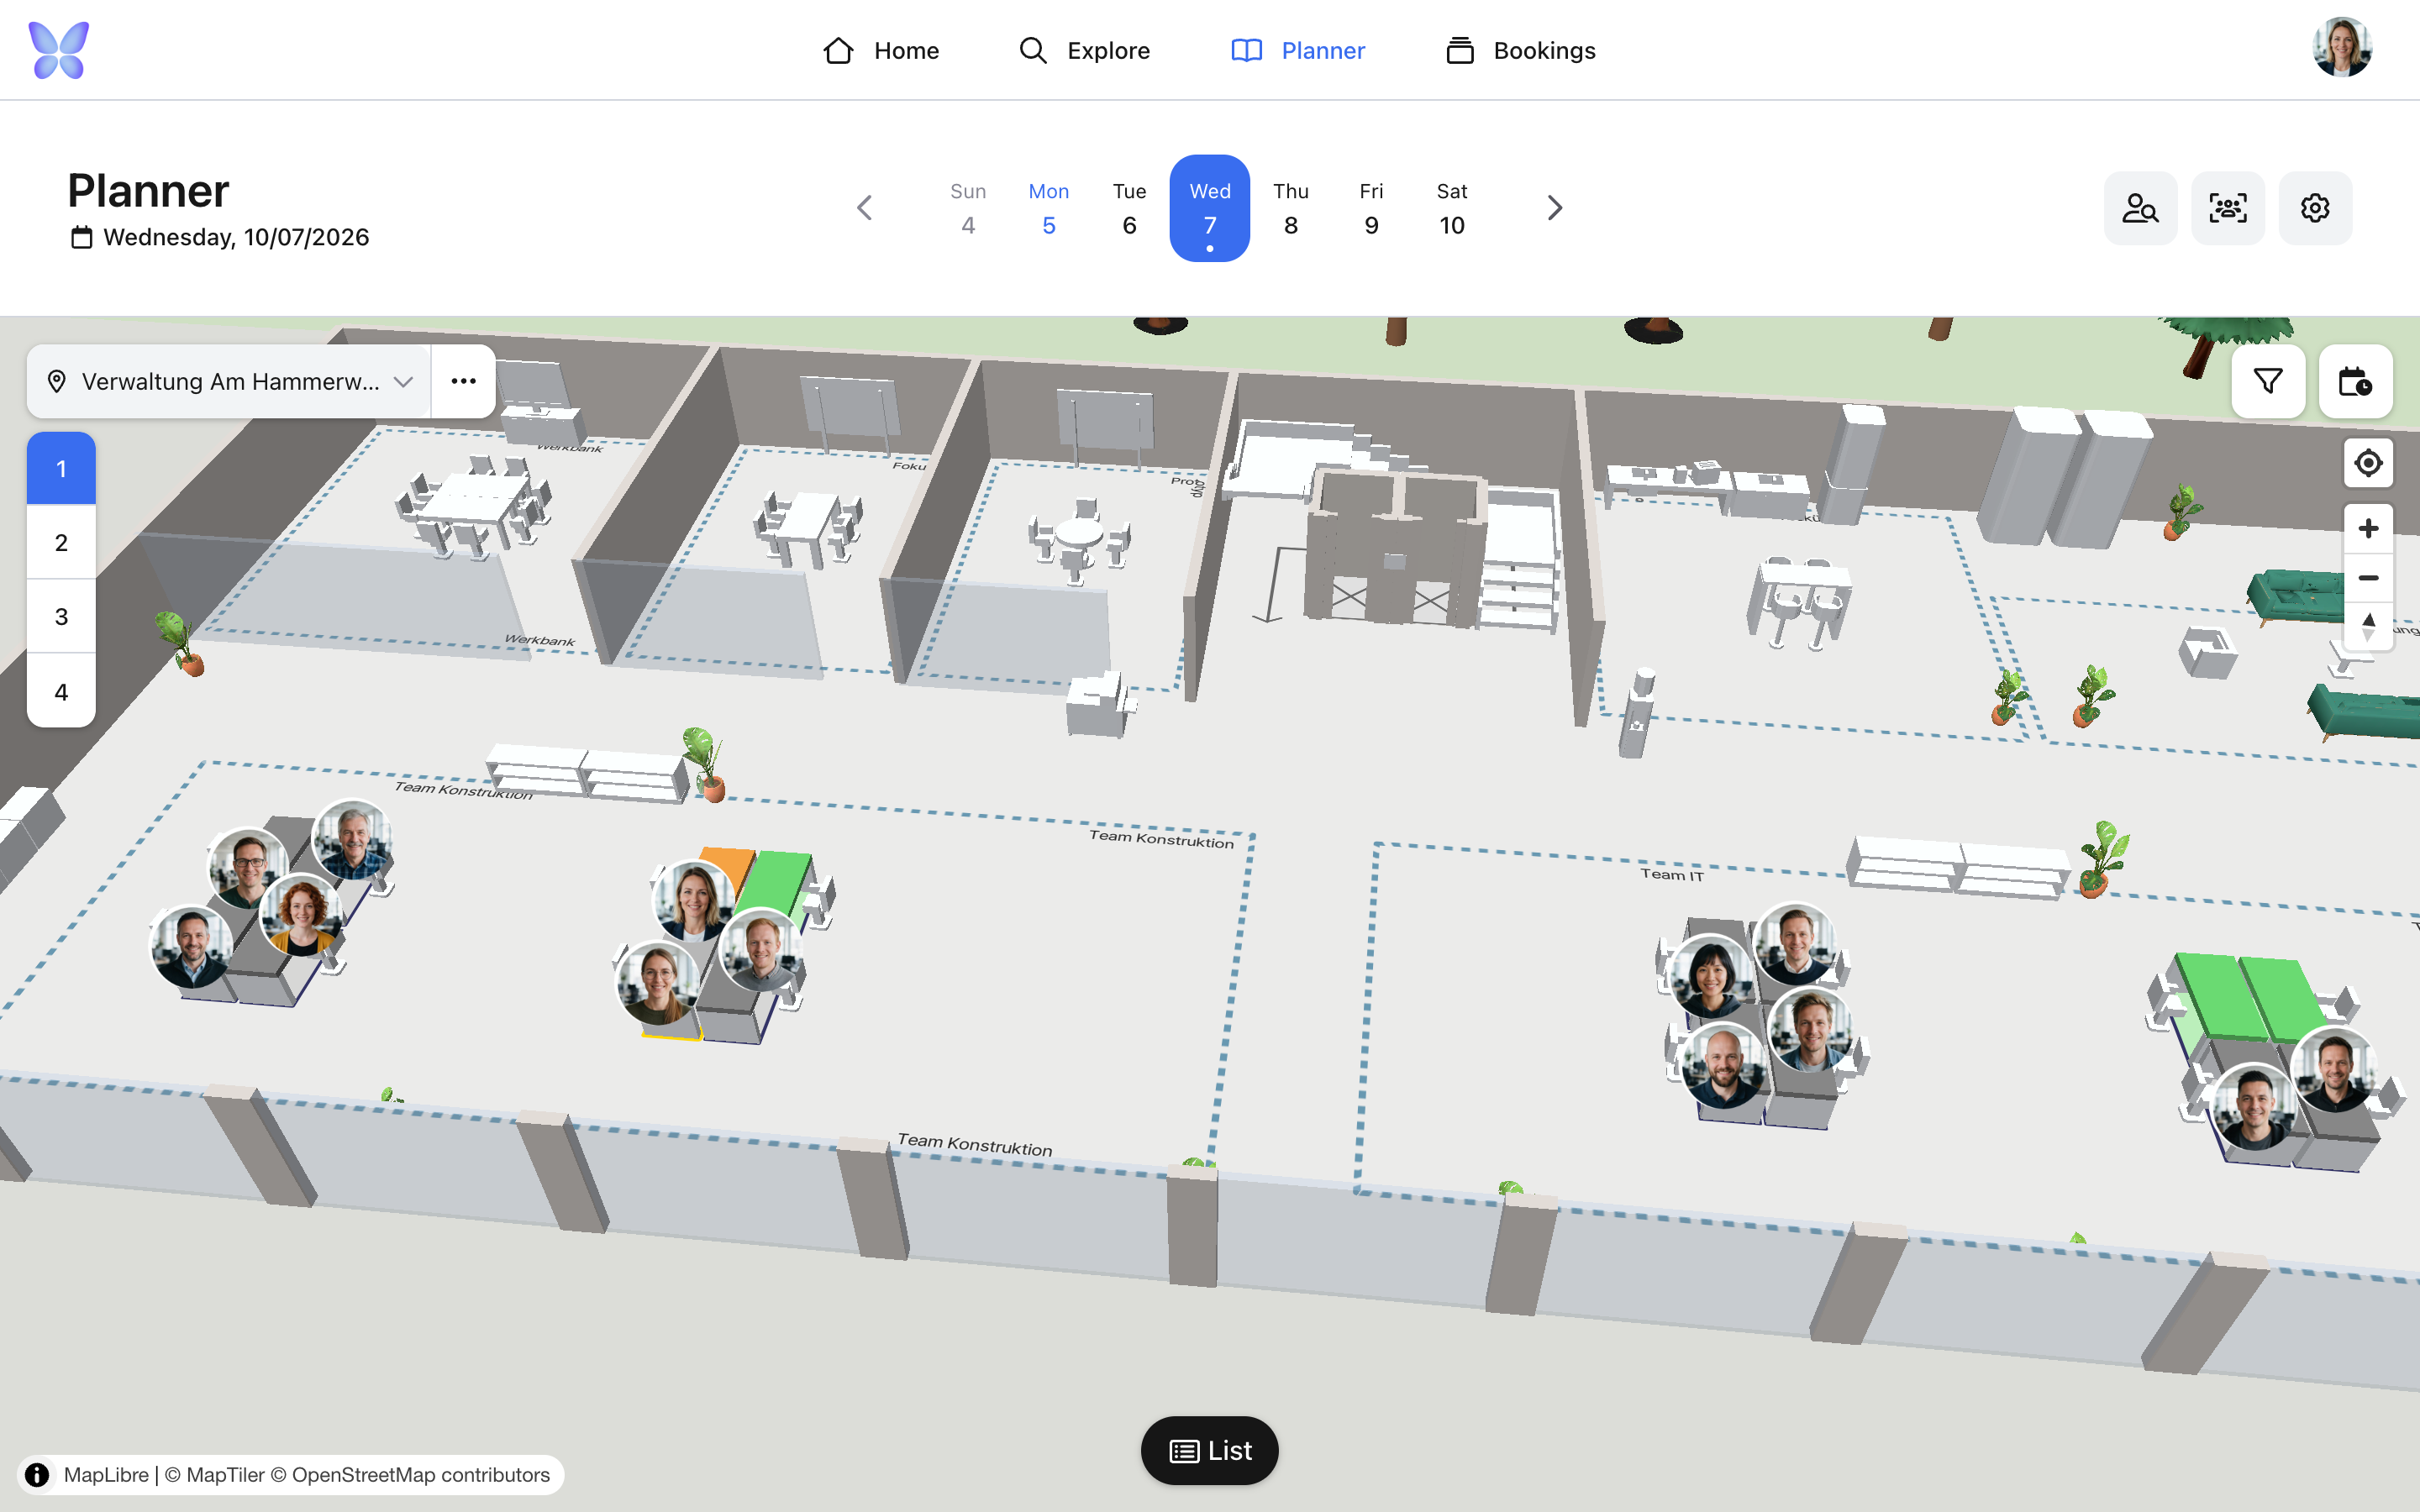The image size is (2420, 1512).
Task: Go to the Explore page
Action: tap(1084, 50)
